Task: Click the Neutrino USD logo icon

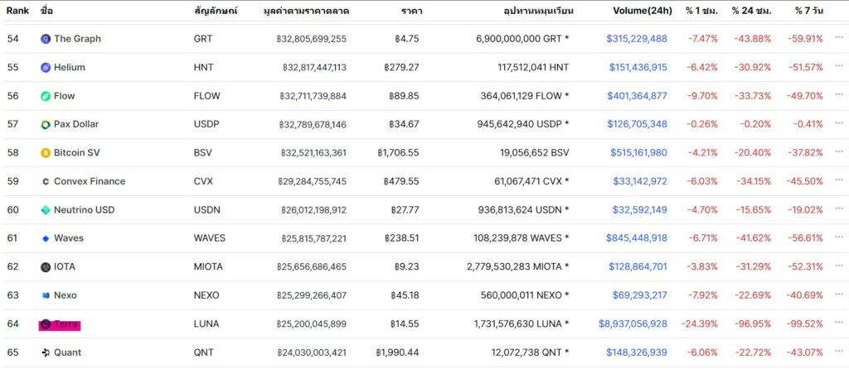Action: (46, 210)
